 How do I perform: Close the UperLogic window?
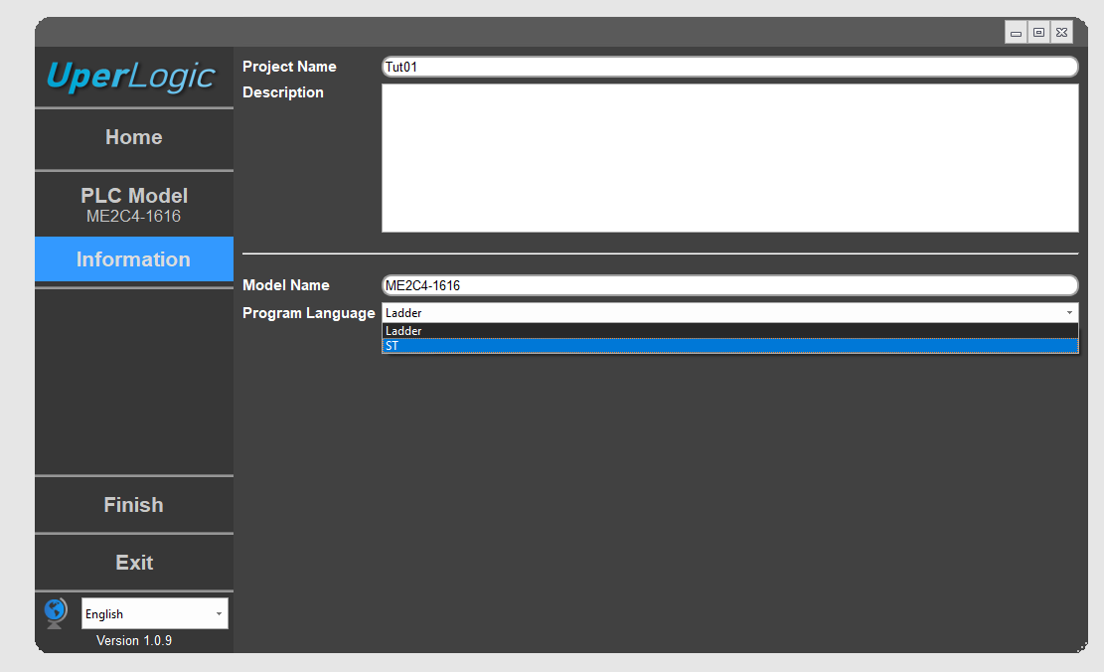pos(1061,33)
